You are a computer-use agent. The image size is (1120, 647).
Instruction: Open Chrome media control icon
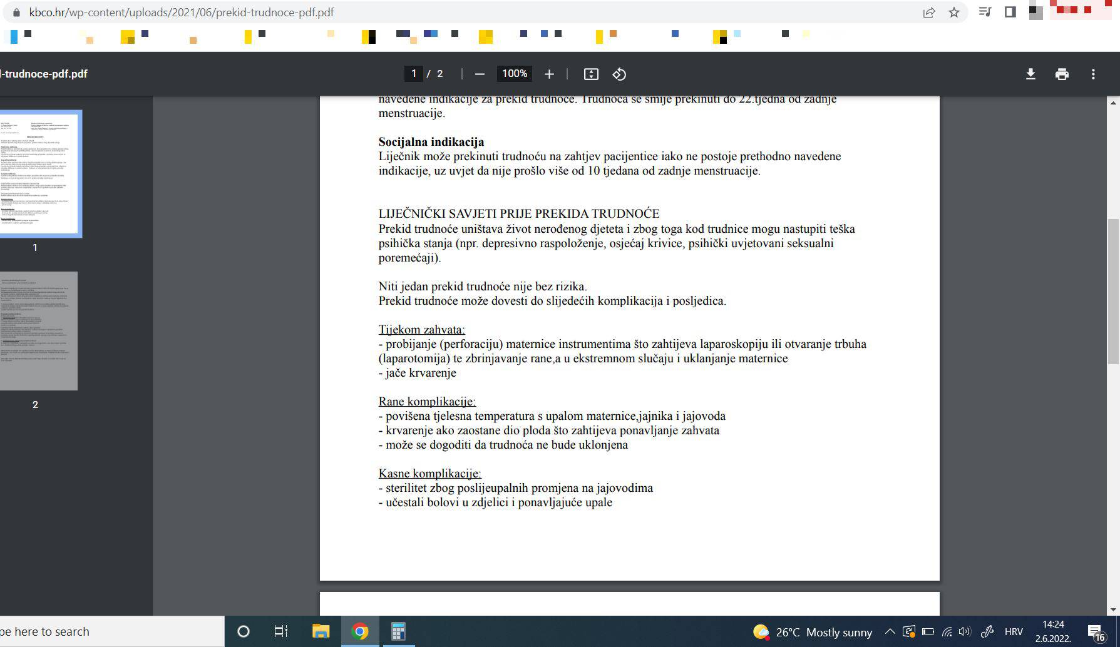click(985, 12)
